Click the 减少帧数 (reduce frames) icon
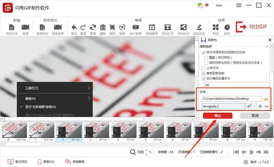274x167 pixels. (x=136, y=27)
